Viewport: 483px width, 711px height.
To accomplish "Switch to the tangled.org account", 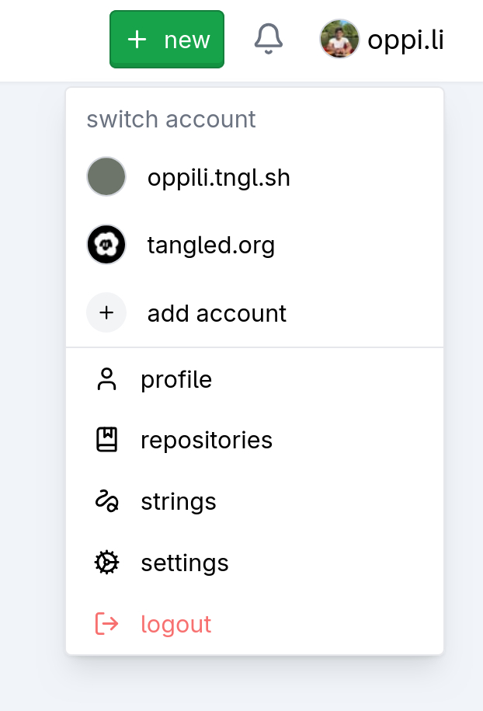I will [210, 246].
